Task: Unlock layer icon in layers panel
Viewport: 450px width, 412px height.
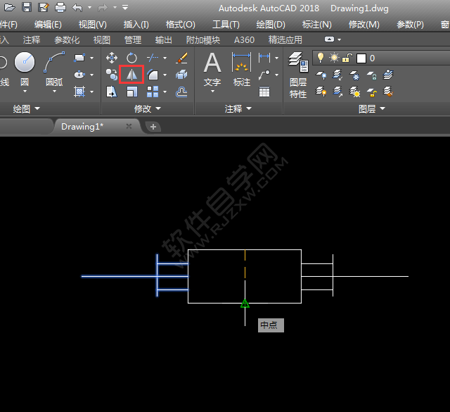Action: tap(372, 92)
